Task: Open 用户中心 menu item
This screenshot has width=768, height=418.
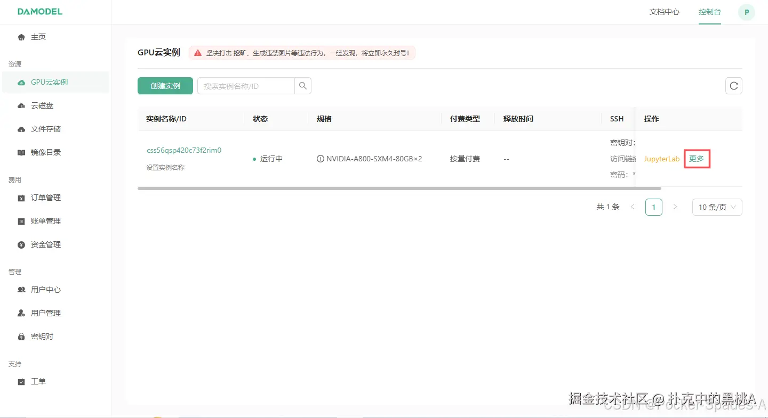Action: 55,290
